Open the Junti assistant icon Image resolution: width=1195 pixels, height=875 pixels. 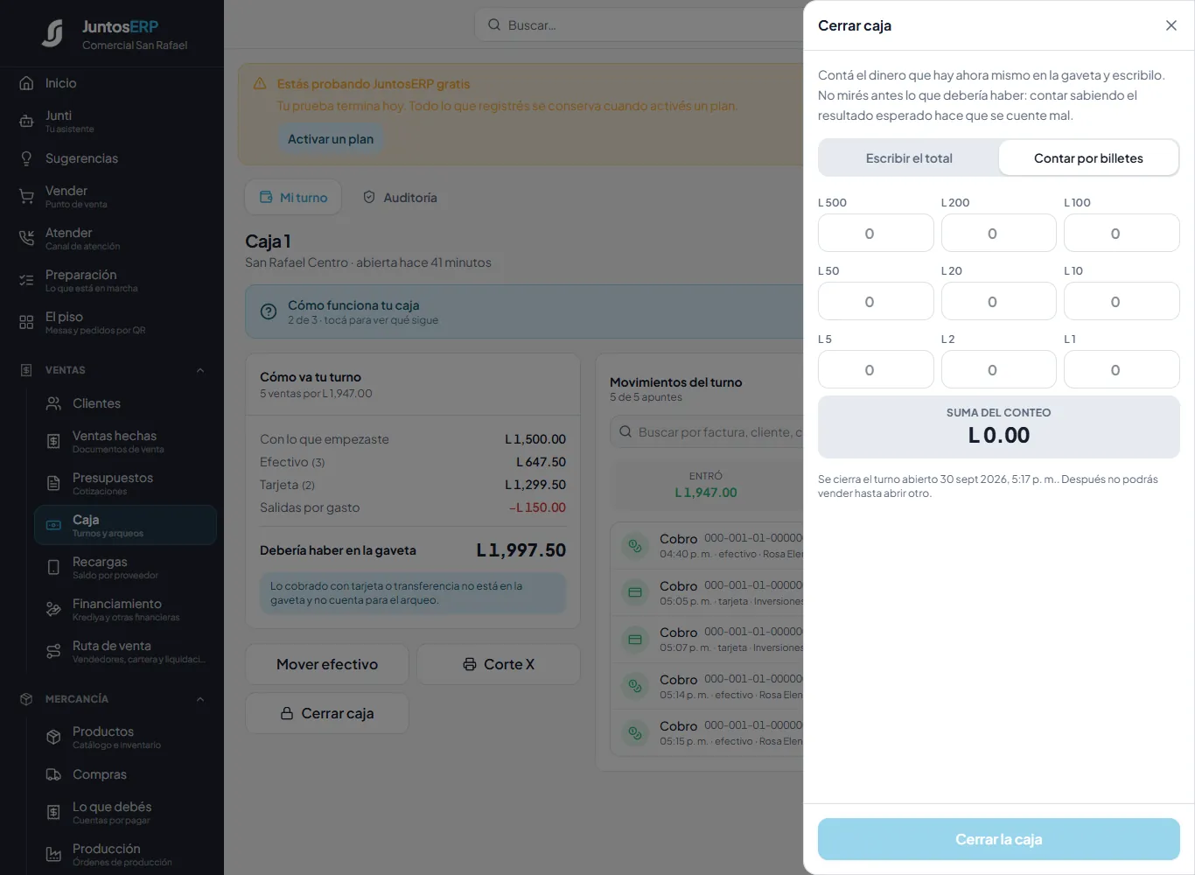click(26, 122)
